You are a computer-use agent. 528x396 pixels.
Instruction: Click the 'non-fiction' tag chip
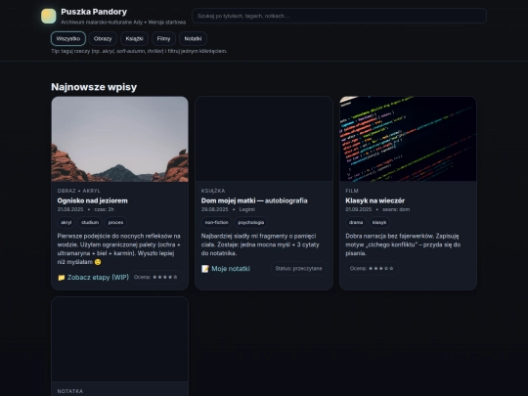pyautogui.click(x=216, y=222)
